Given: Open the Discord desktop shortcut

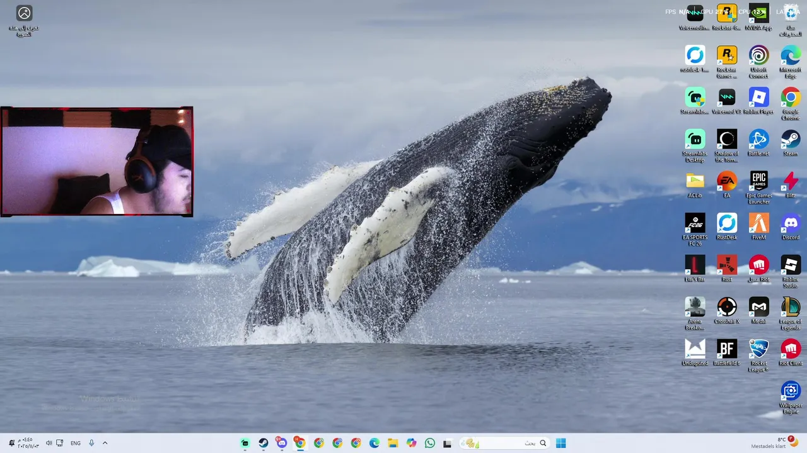Looking at the screenshot, I should click(x=791, y=227).
